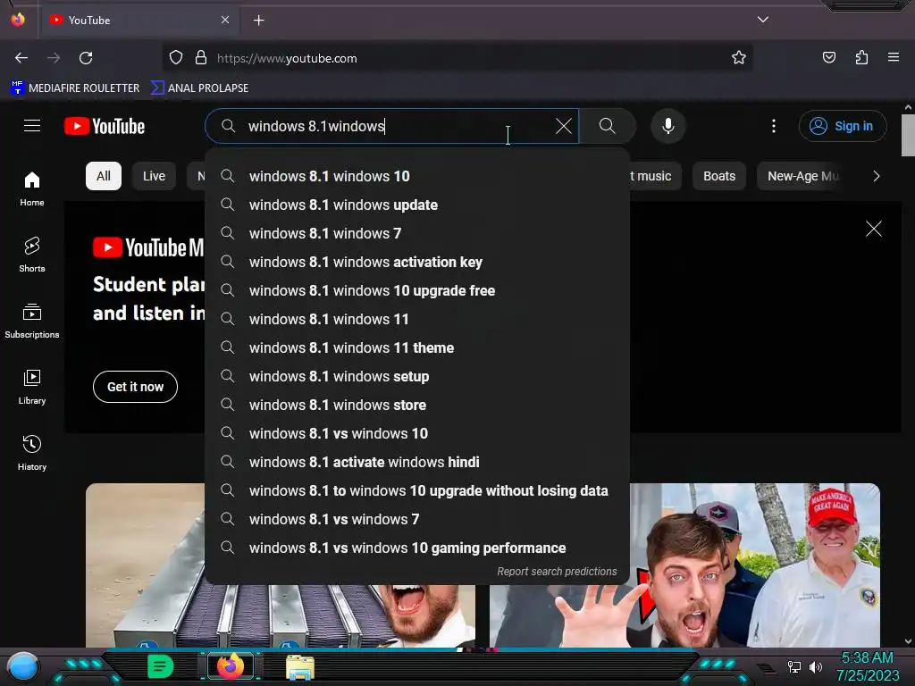Choose suggestion 'windows 8.1 windows update'
This screenshot has height=686, width=915.
[x=417, y=205]
